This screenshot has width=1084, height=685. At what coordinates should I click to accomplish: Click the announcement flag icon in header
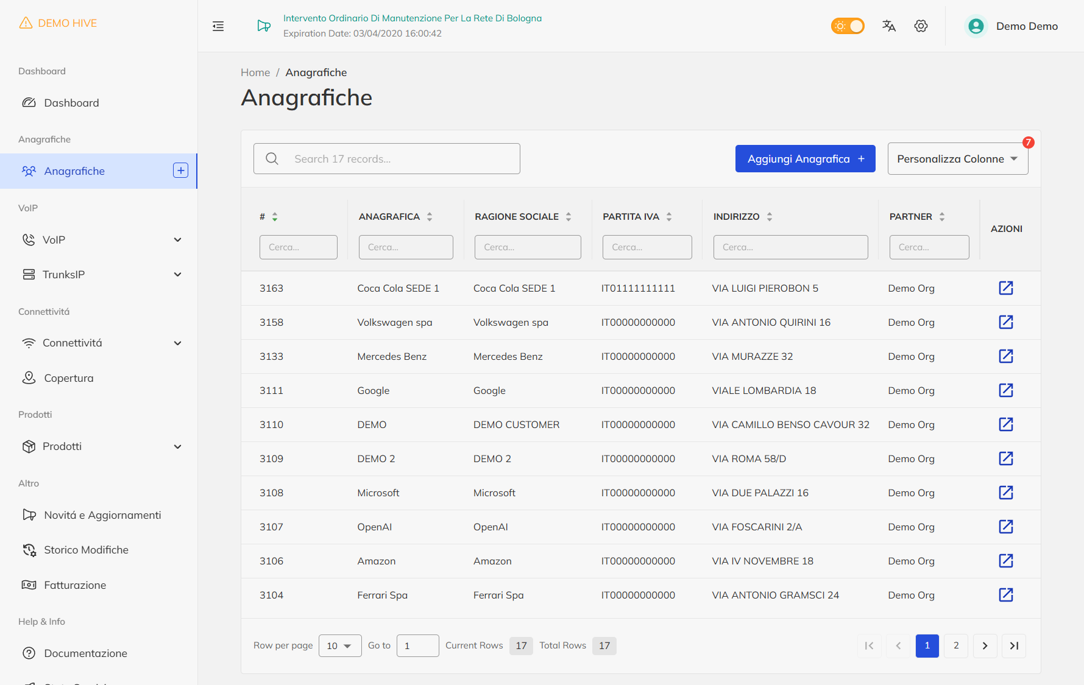click(264, 26)
